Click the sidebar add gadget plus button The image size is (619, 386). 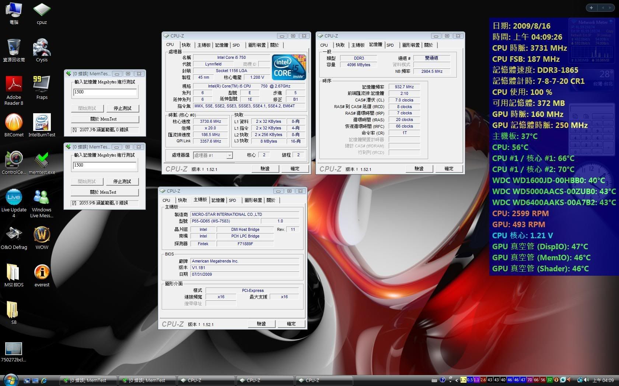pos(591,7)
